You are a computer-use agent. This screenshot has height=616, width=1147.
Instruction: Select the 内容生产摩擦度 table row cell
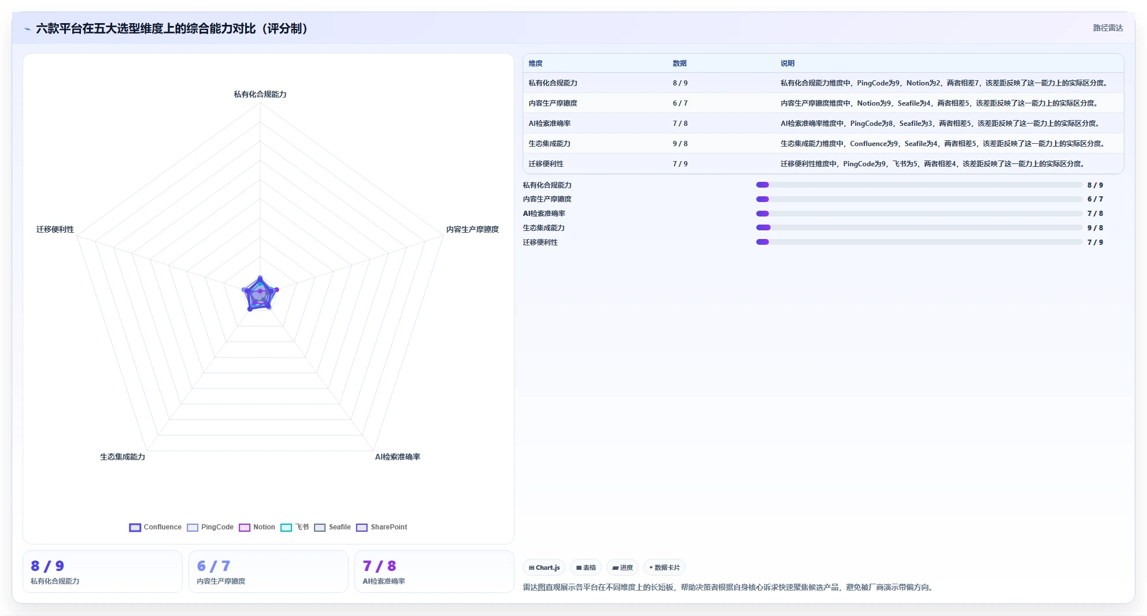point(553,103)
